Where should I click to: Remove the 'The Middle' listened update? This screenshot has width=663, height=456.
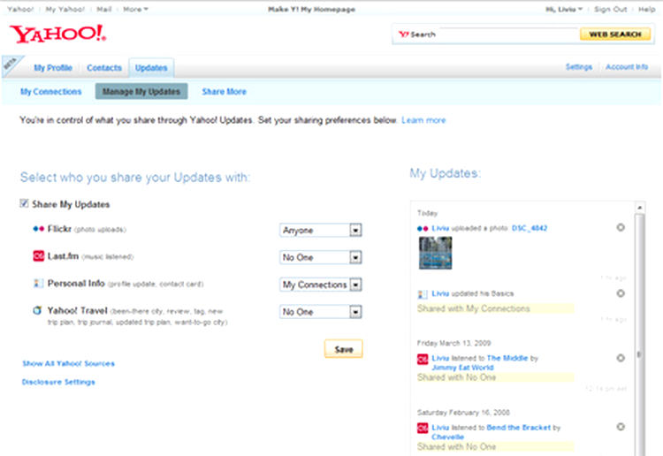[621, 358]
